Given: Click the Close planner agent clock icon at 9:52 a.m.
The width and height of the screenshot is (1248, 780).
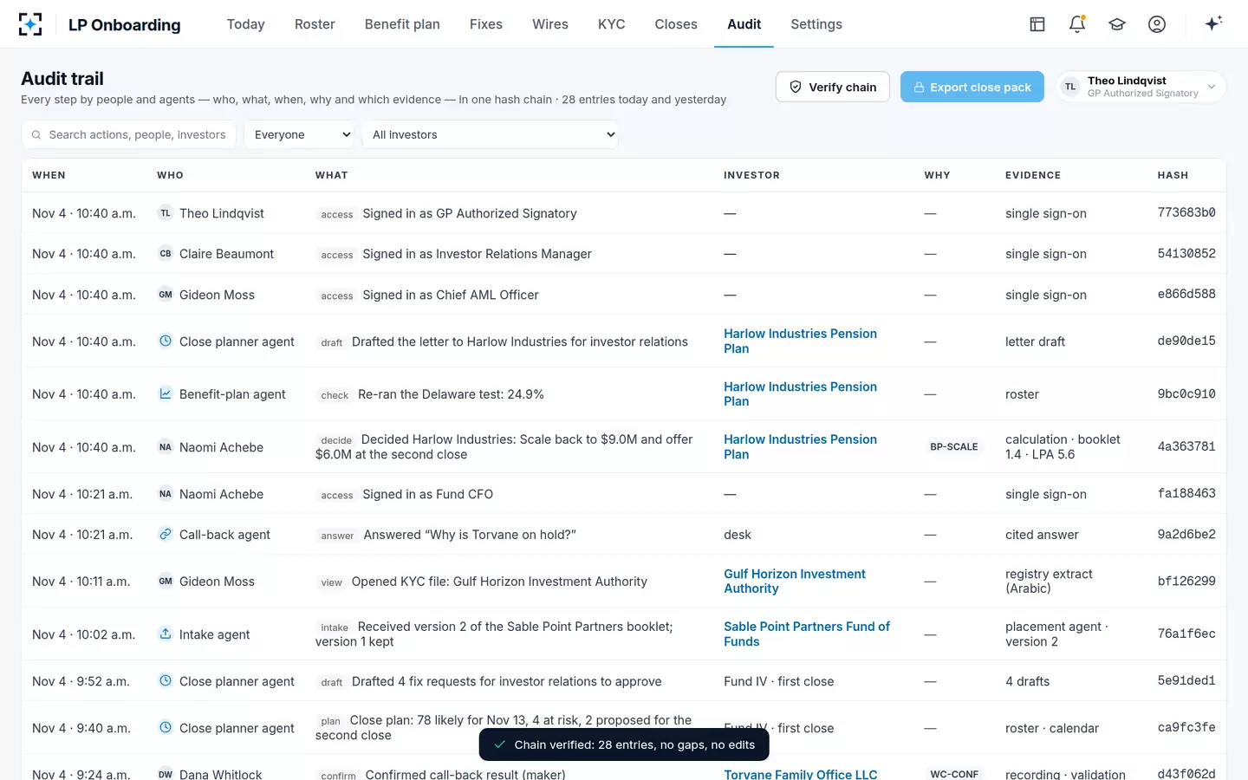Looking at the screenshot, I should [x=166, y=680].
